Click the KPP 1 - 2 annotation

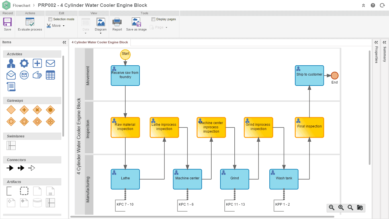(x=282, y=204)
